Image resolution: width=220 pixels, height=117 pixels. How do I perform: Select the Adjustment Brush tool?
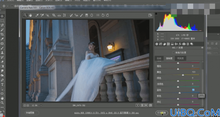(81, 15)
